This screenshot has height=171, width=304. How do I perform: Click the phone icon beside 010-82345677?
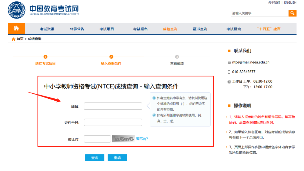pos(229,72)
